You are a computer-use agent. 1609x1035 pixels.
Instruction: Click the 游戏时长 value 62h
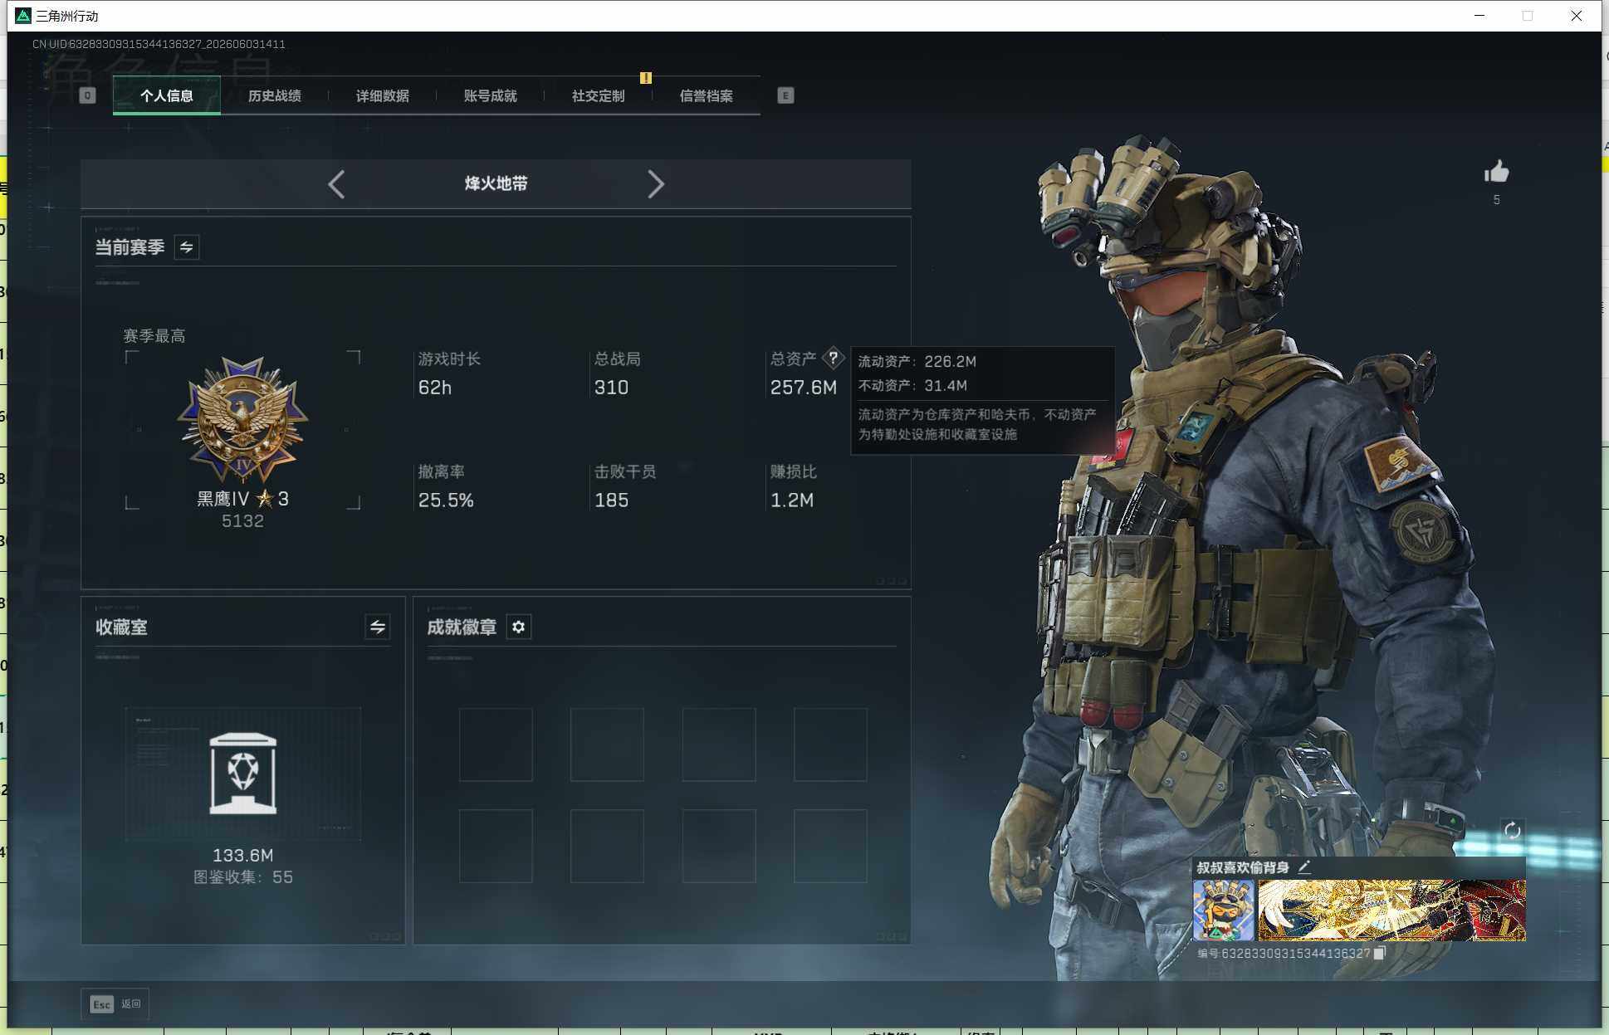point(435,388)
